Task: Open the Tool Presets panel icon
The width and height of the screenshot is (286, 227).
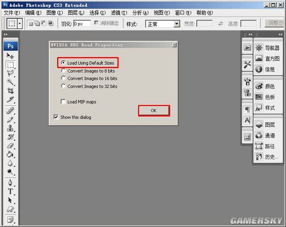Action: (x=247, y=65)
